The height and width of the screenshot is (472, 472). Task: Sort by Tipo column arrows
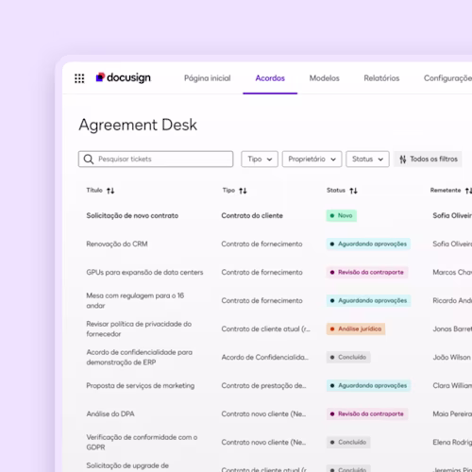[x=243, y=191]
